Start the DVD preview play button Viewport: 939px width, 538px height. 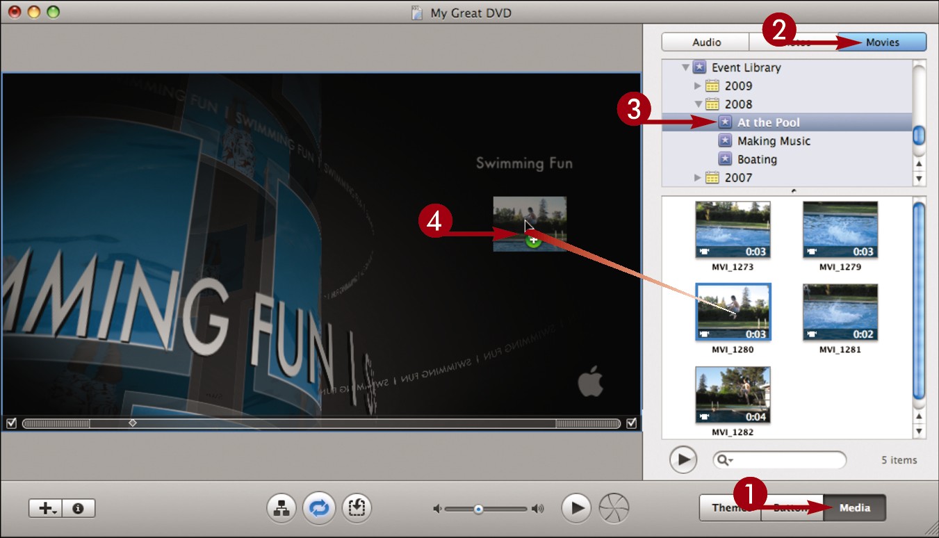click(x=576, y=508)
